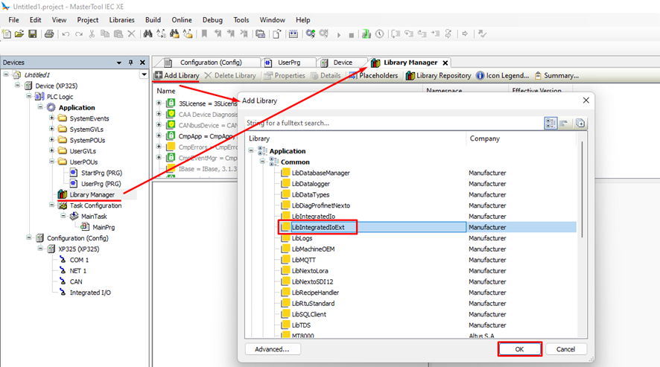
Task: Click the Step Out debug icon
Action: pyautogui.click(x=422, y=34)
